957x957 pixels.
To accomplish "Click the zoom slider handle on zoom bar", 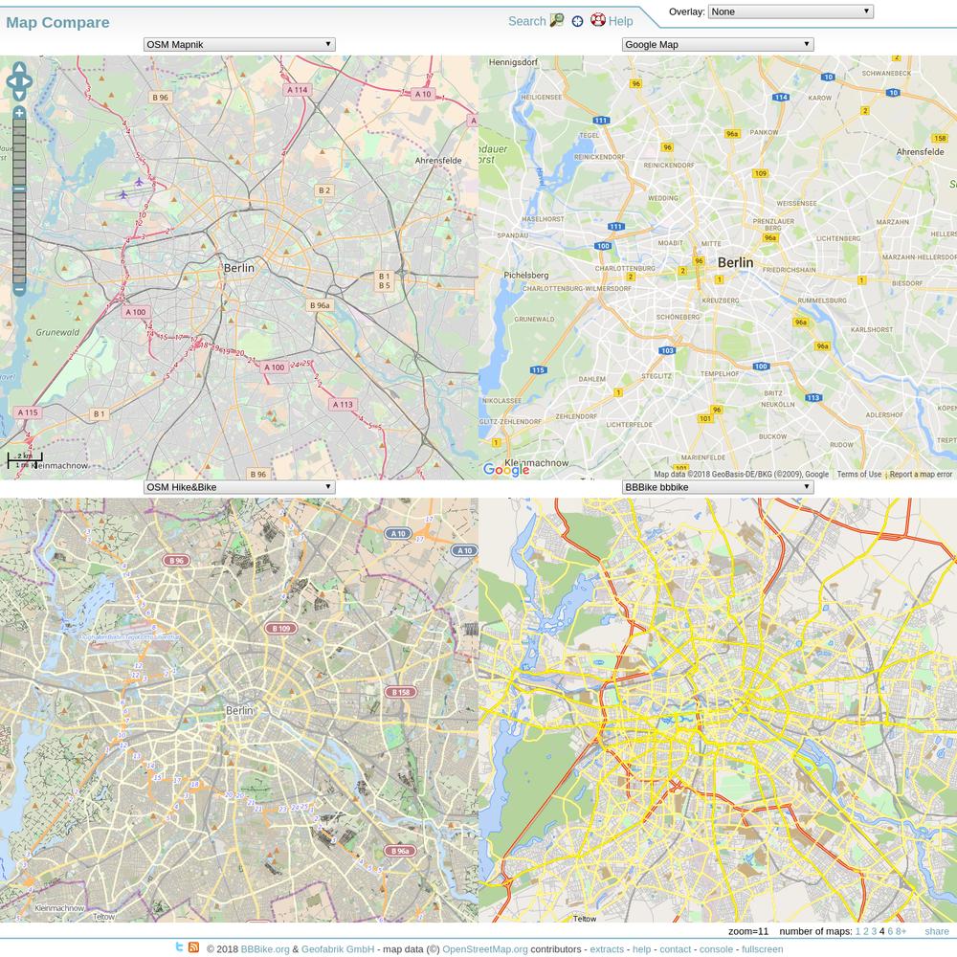I will (19, 189).
